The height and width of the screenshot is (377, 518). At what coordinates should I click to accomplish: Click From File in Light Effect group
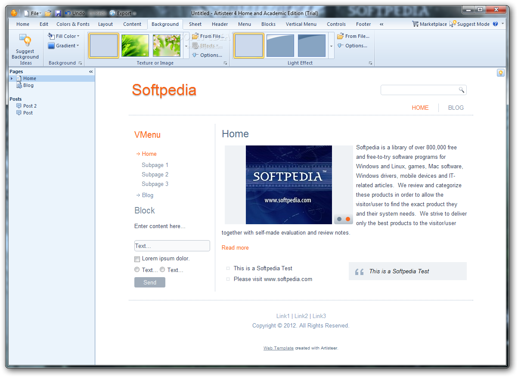pyautogui.click(x=354, y=36)
